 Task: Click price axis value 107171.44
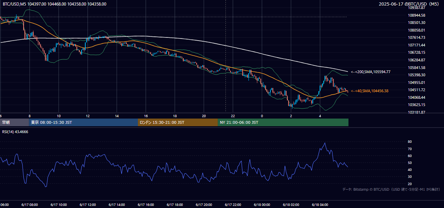(417, 45)
